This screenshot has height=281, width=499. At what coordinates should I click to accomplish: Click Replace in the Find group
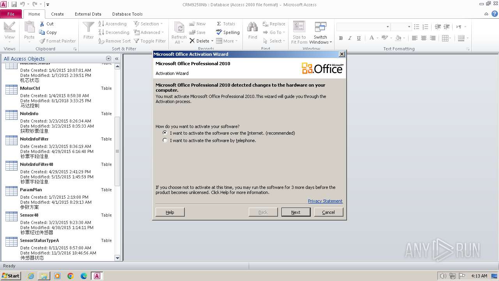[274, 24]
